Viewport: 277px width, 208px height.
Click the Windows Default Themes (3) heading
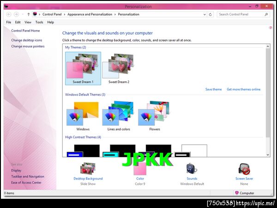click(x=85, y=95)
